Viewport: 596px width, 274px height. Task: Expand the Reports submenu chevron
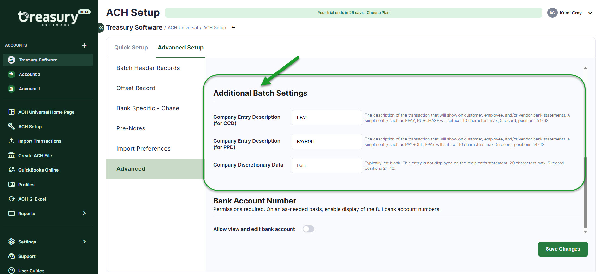[84, 213]
